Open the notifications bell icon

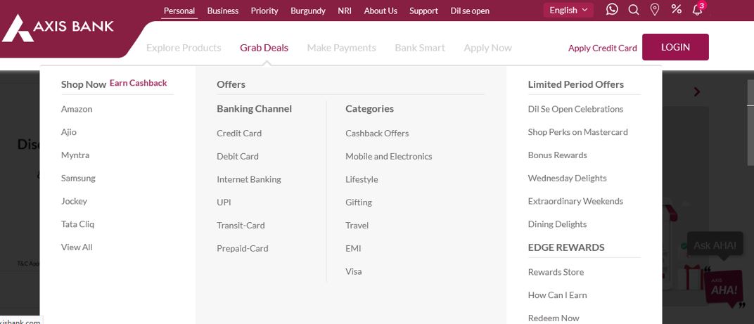(x=697, y=9)
